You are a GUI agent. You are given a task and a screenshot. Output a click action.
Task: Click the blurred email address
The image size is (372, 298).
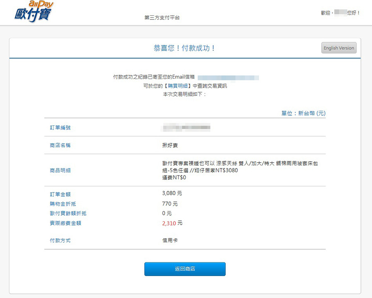(x=228, y=78)
